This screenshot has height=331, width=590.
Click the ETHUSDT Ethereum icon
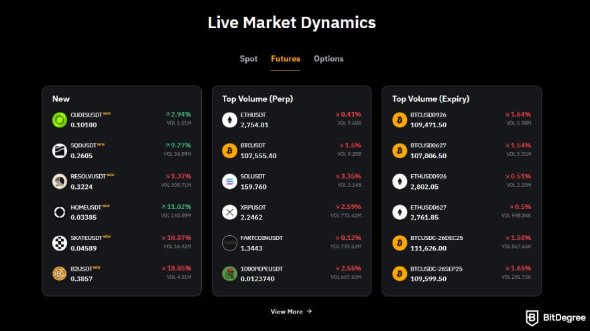(229, 120)
